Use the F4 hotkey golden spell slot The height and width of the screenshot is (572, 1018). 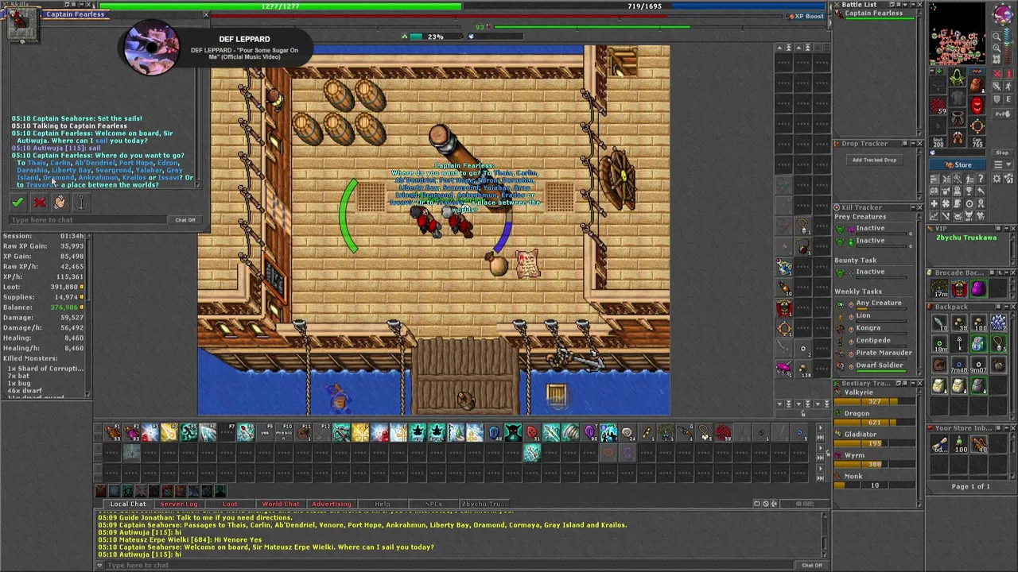169,432
